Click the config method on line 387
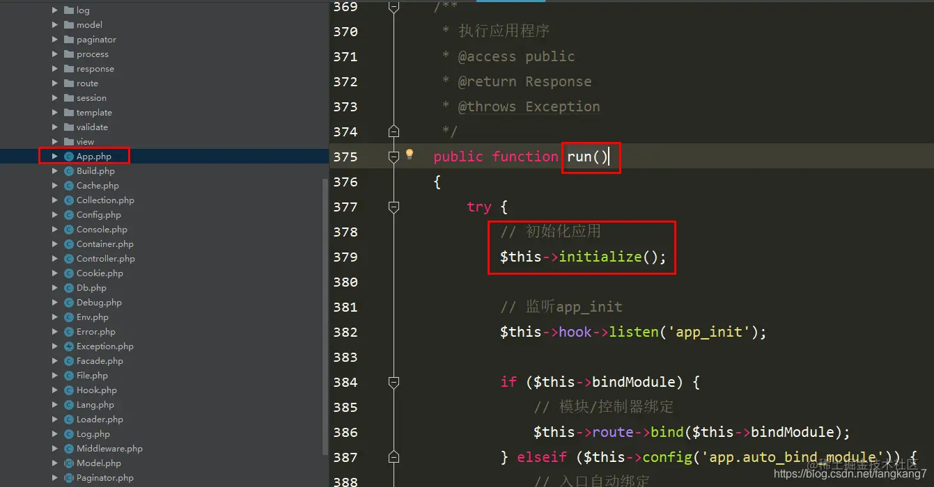This screenshot has width=934, height=487. (x=667, y=457)
